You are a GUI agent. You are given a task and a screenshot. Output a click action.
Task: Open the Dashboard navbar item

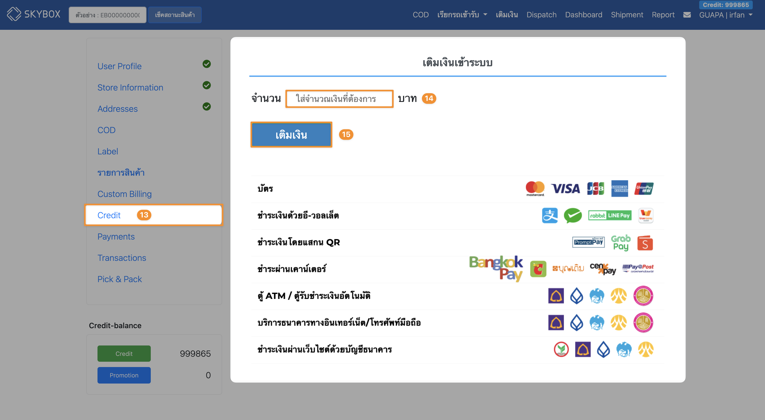click(583, 15)
